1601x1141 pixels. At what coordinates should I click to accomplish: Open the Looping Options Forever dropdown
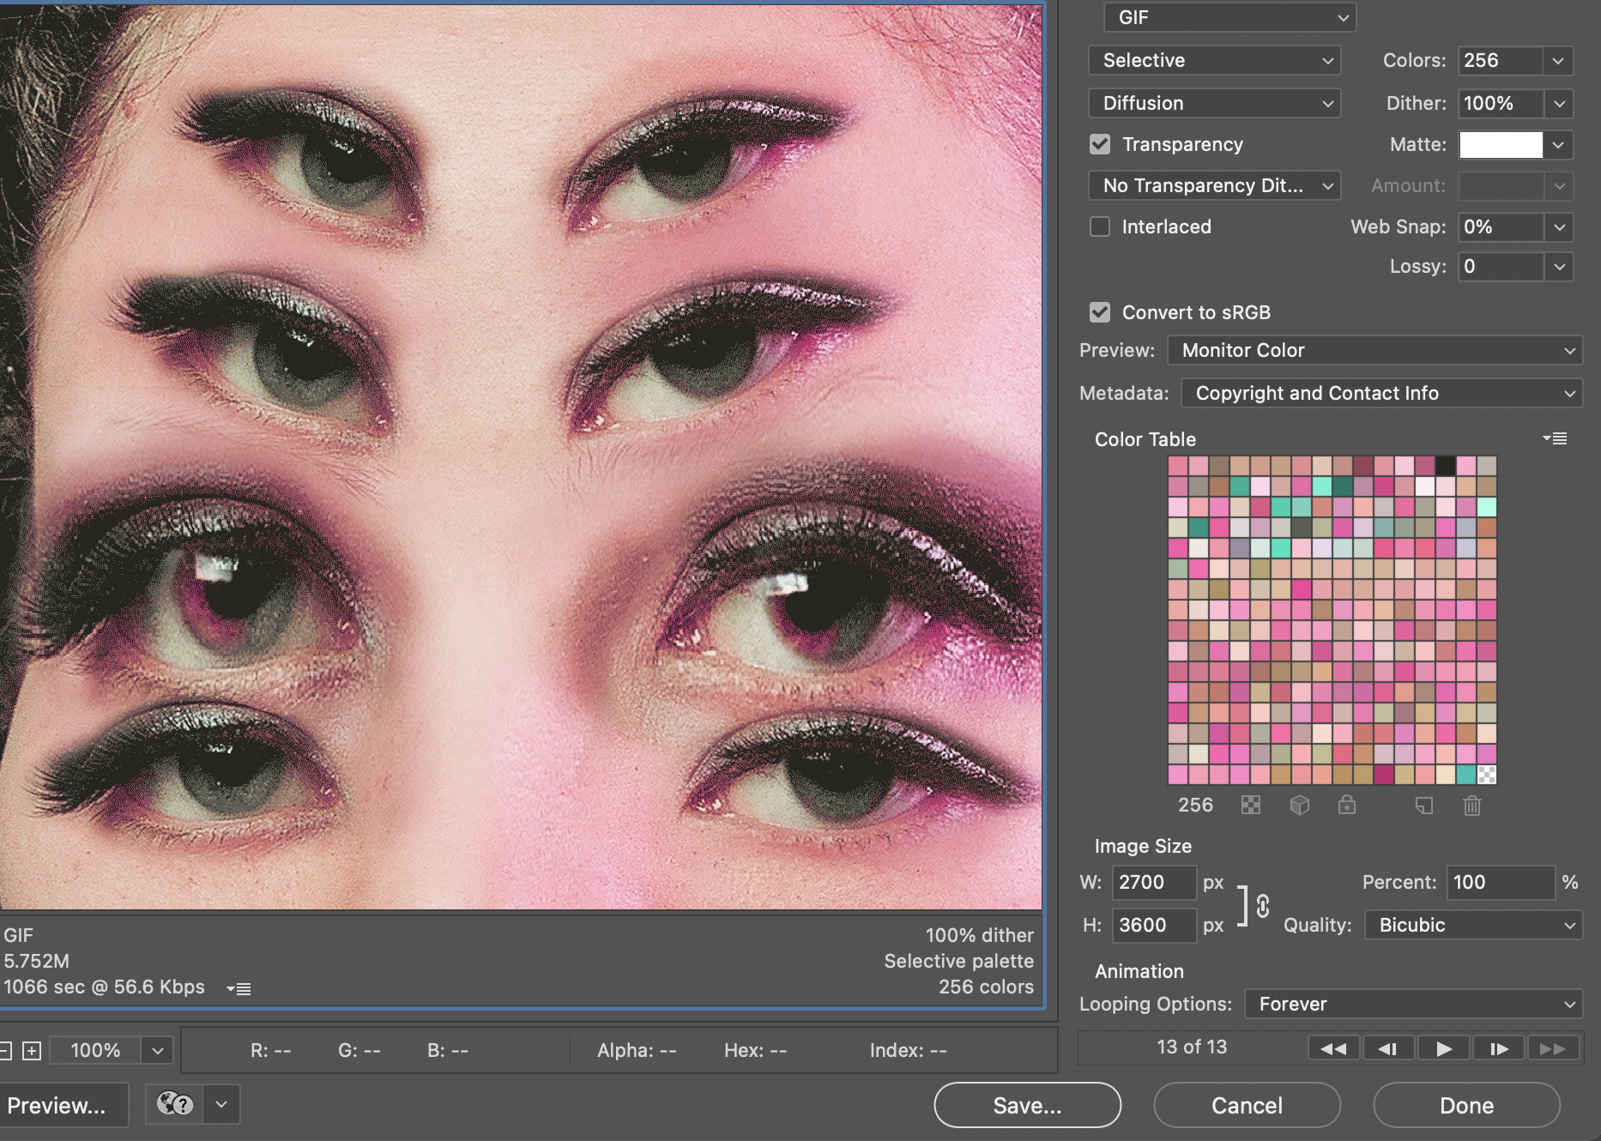click(x=1414, y=1004)
